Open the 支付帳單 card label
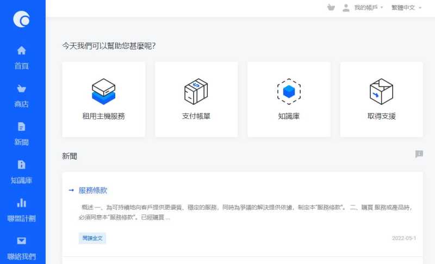The image size is (435, 264). (x=196, y=116)
